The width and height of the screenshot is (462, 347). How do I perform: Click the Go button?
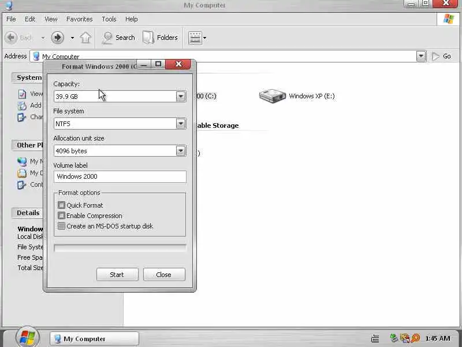point(441,56)
